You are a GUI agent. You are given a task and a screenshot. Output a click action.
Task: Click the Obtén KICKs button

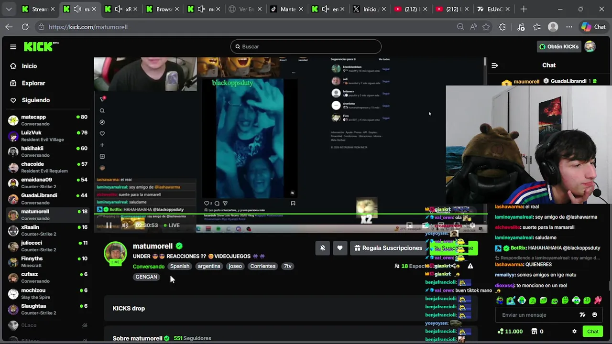click(559, 46)
